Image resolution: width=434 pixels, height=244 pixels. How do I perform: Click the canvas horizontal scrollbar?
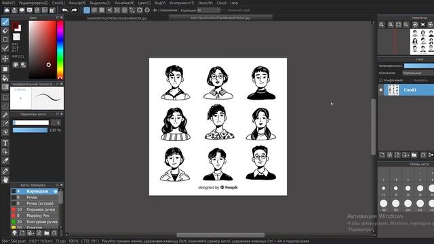pyautogui.click(x=220, y=235)
